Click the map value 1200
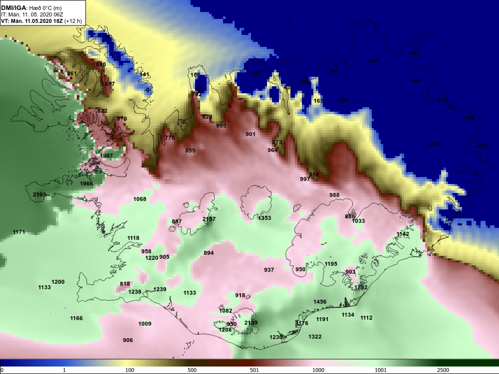 click(58, 282)
